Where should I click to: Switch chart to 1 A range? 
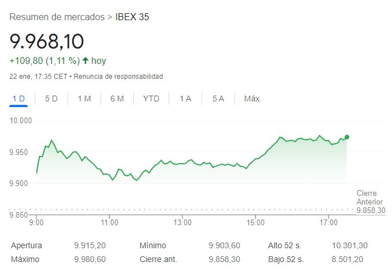[x=185, y=98]
